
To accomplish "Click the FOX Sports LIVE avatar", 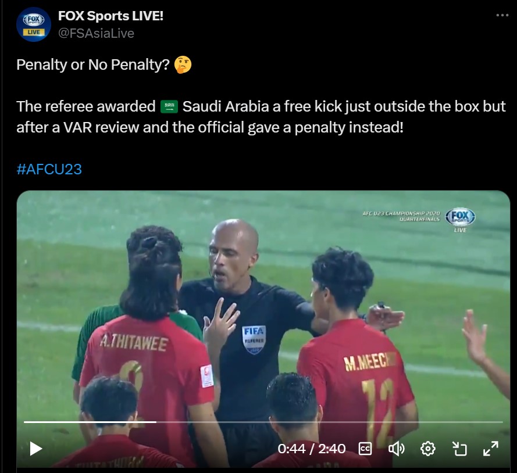I will pyautogui.click(x=34, y=24).
